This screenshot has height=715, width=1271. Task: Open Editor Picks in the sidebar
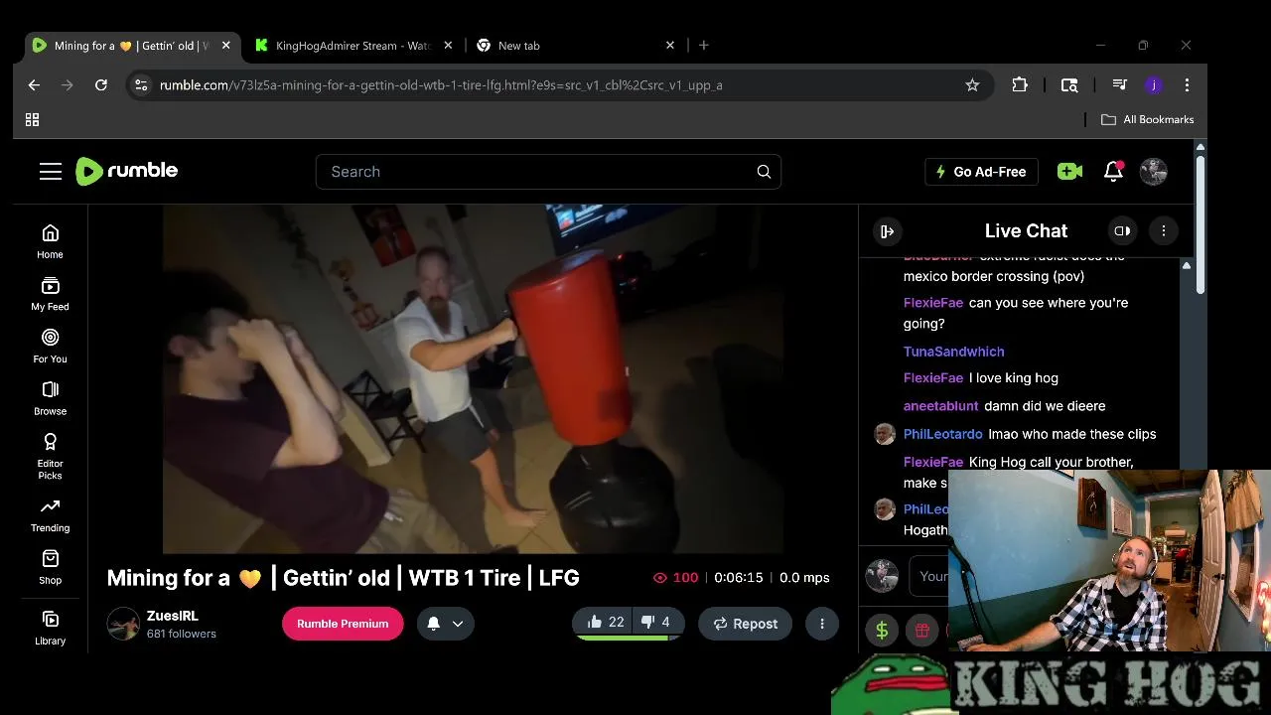[x=50, y=457]
